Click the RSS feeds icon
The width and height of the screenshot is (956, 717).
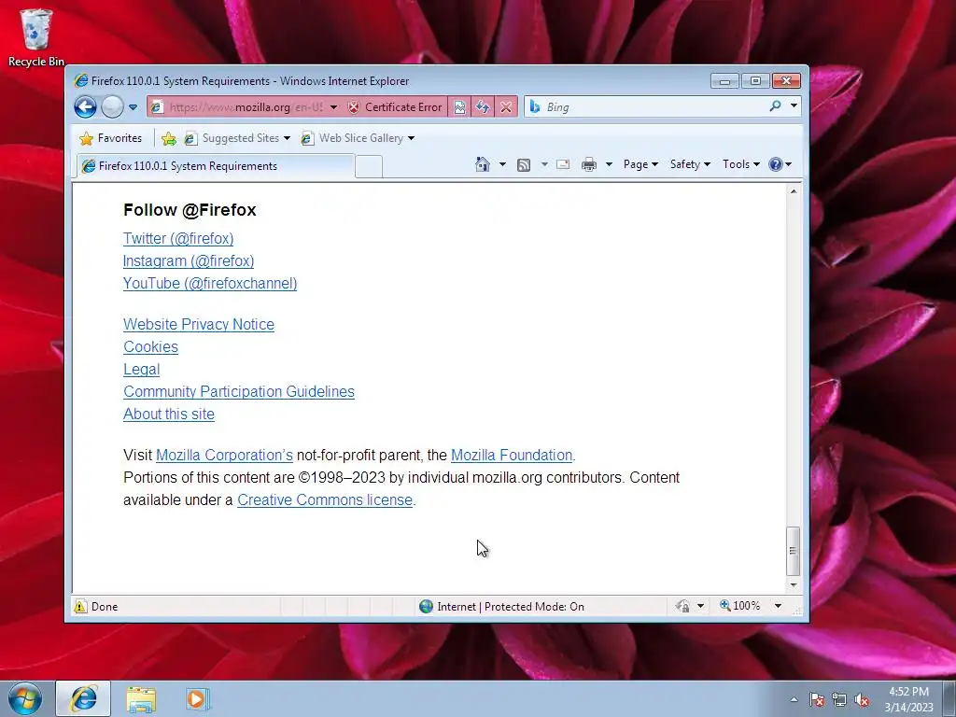524,164
